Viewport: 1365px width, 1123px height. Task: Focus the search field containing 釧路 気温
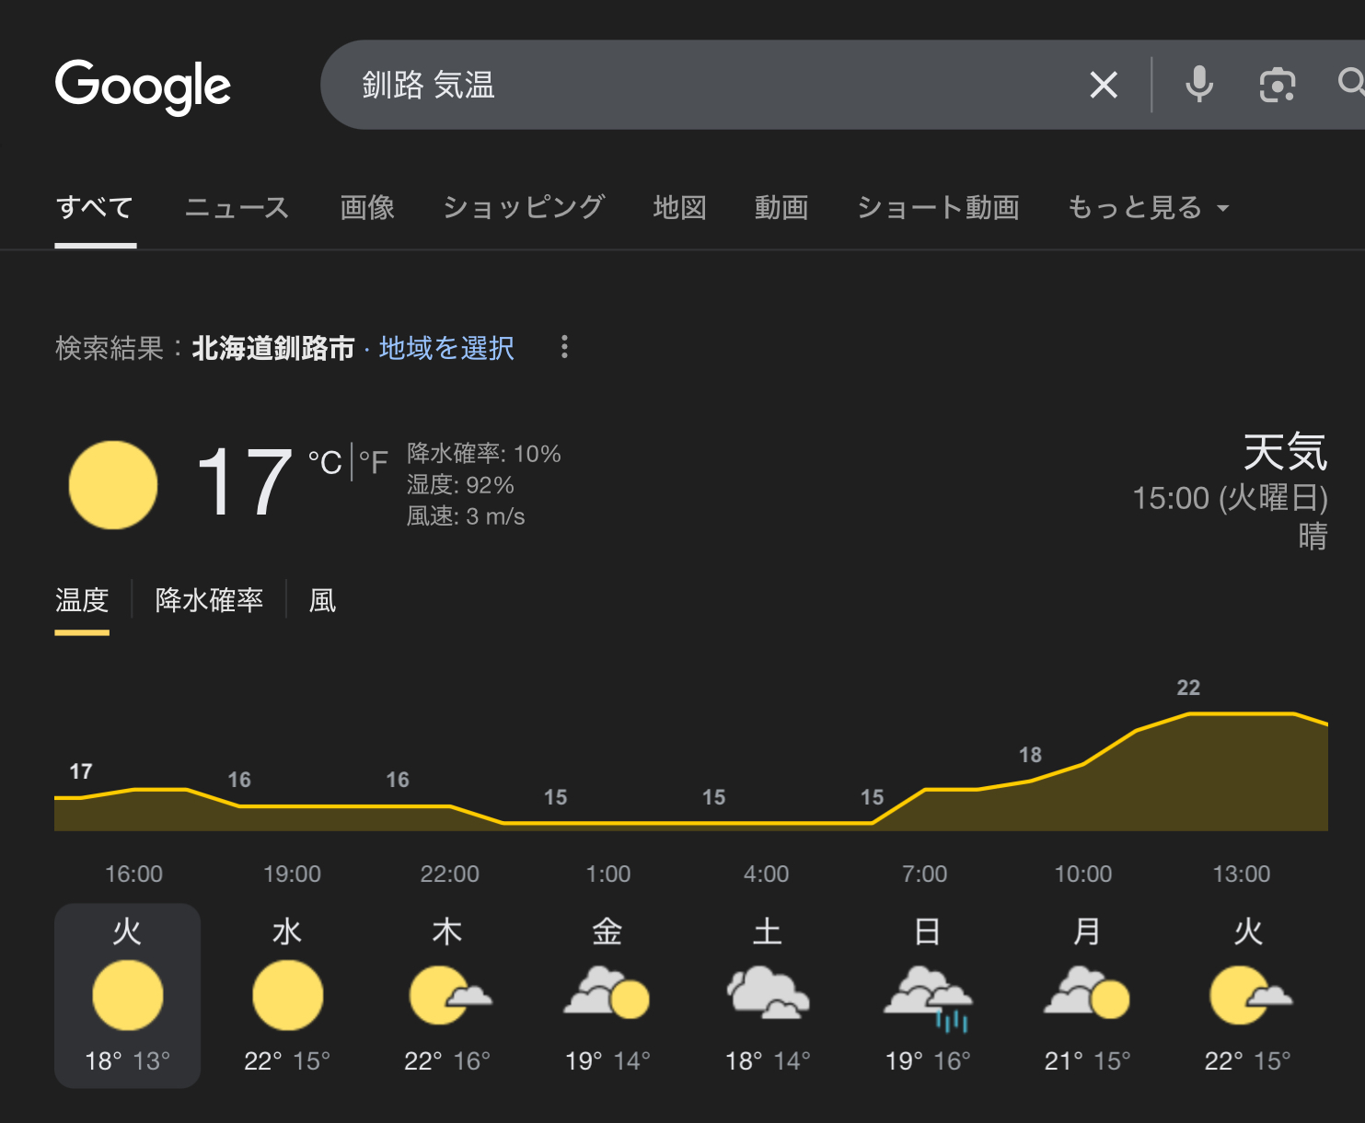tap(718, 85)
